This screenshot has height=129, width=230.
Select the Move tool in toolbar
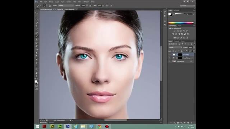click(x=37, y=13)
